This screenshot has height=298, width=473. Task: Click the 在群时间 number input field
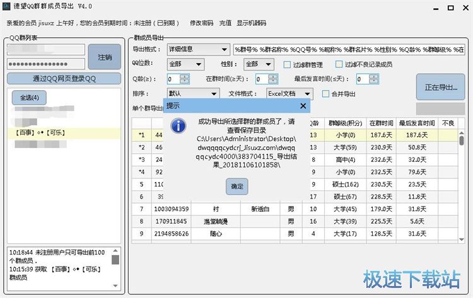point(262,79)
